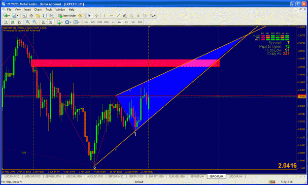This screenshot has height=185, width=308.
Task: Expand the Arrows tool dropdown arrow
Action: [155, 16]
